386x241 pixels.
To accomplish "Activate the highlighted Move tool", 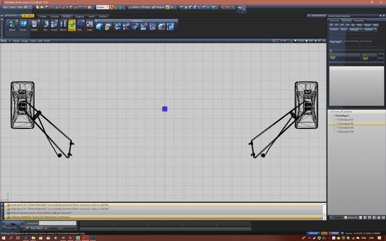I will tap(72, 25).
